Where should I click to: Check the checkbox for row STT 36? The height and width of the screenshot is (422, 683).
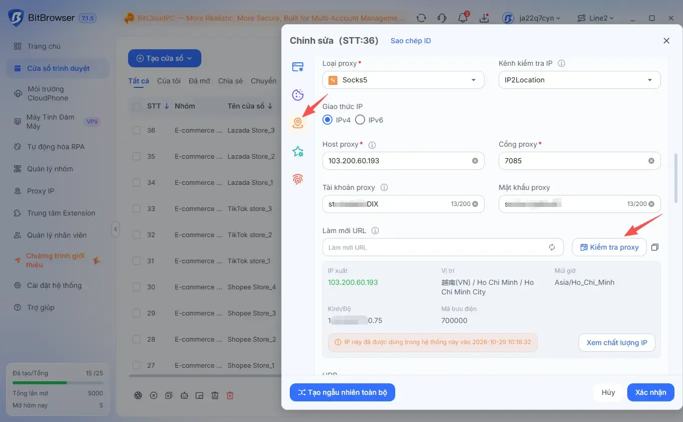click(137, 130)
